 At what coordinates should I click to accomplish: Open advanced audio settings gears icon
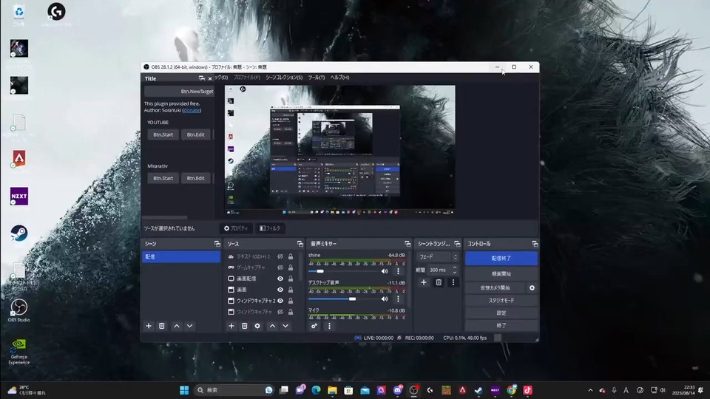coord(314,326)
